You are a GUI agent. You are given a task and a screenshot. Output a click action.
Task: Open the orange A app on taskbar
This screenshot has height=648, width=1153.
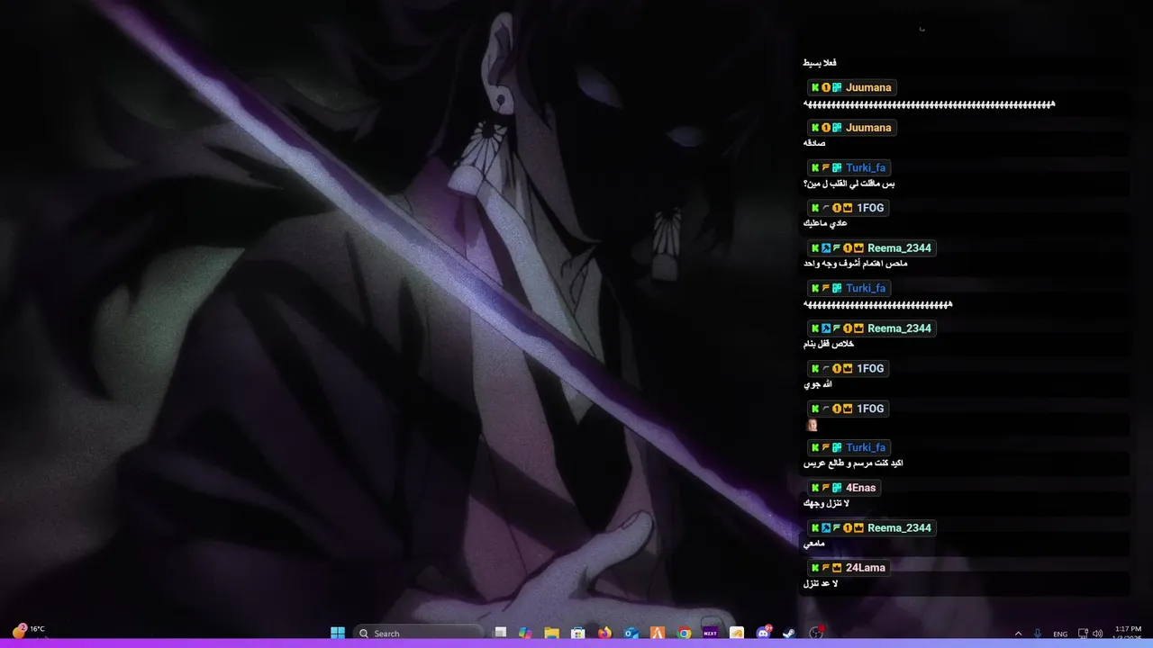(658, 633)
